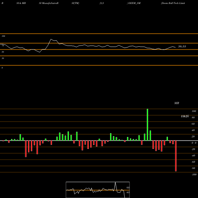Click the '(5,5' parameter text

102,3
